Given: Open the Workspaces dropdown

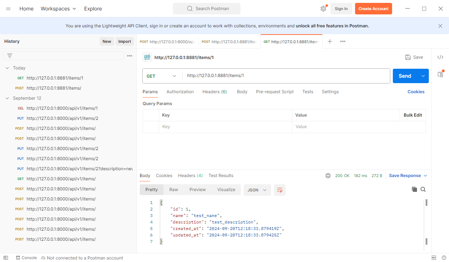Looking at the screenshot, I should point(58,9).
